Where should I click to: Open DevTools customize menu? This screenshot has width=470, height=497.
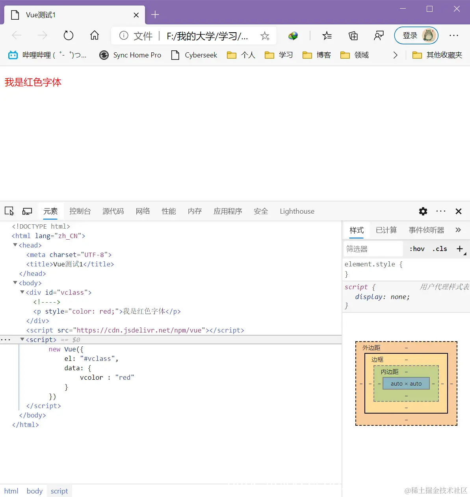coord(441,211)
